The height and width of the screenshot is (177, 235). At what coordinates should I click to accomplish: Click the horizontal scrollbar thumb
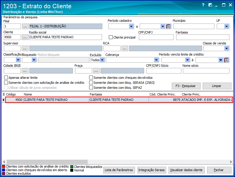47,162
